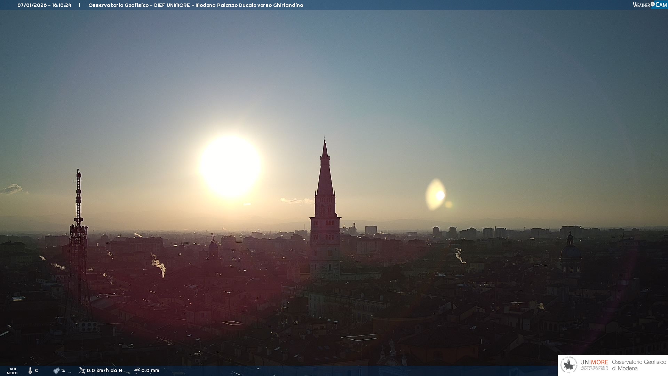This screenshot has height=376, width=668.
Task: Click the temperature C unit label
Action: [x=37, y=370]
